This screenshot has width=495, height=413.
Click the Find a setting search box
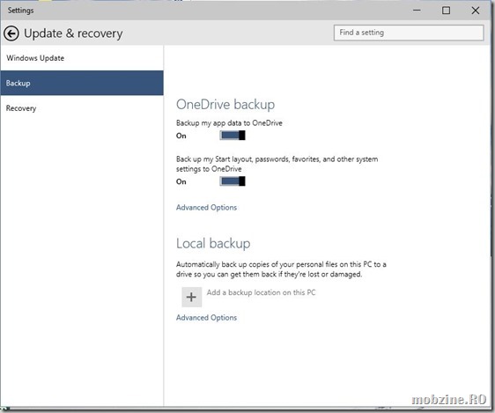point(409,33)
